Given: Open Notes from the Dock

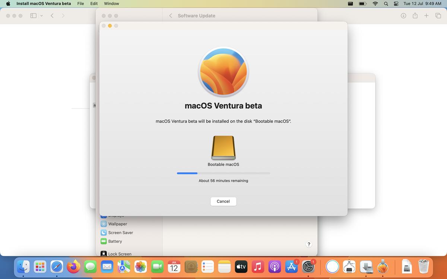Looking at the screenshot, I should click(224, 266).
